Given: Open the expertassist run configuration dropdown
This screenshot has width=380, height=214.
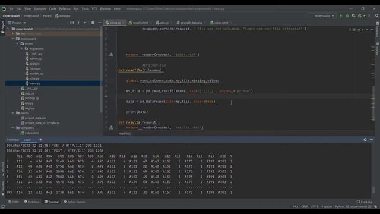Looking at the screenshot, I should click(322, 16).
